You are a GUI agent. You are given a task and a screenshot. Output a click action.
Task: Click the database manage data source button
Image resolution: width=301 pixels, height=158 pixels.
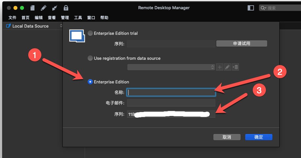click(235, 67)
